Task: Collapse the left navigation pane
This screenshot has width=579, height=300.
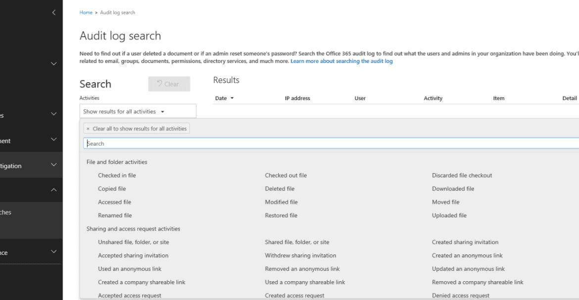Action: [53, 12]
